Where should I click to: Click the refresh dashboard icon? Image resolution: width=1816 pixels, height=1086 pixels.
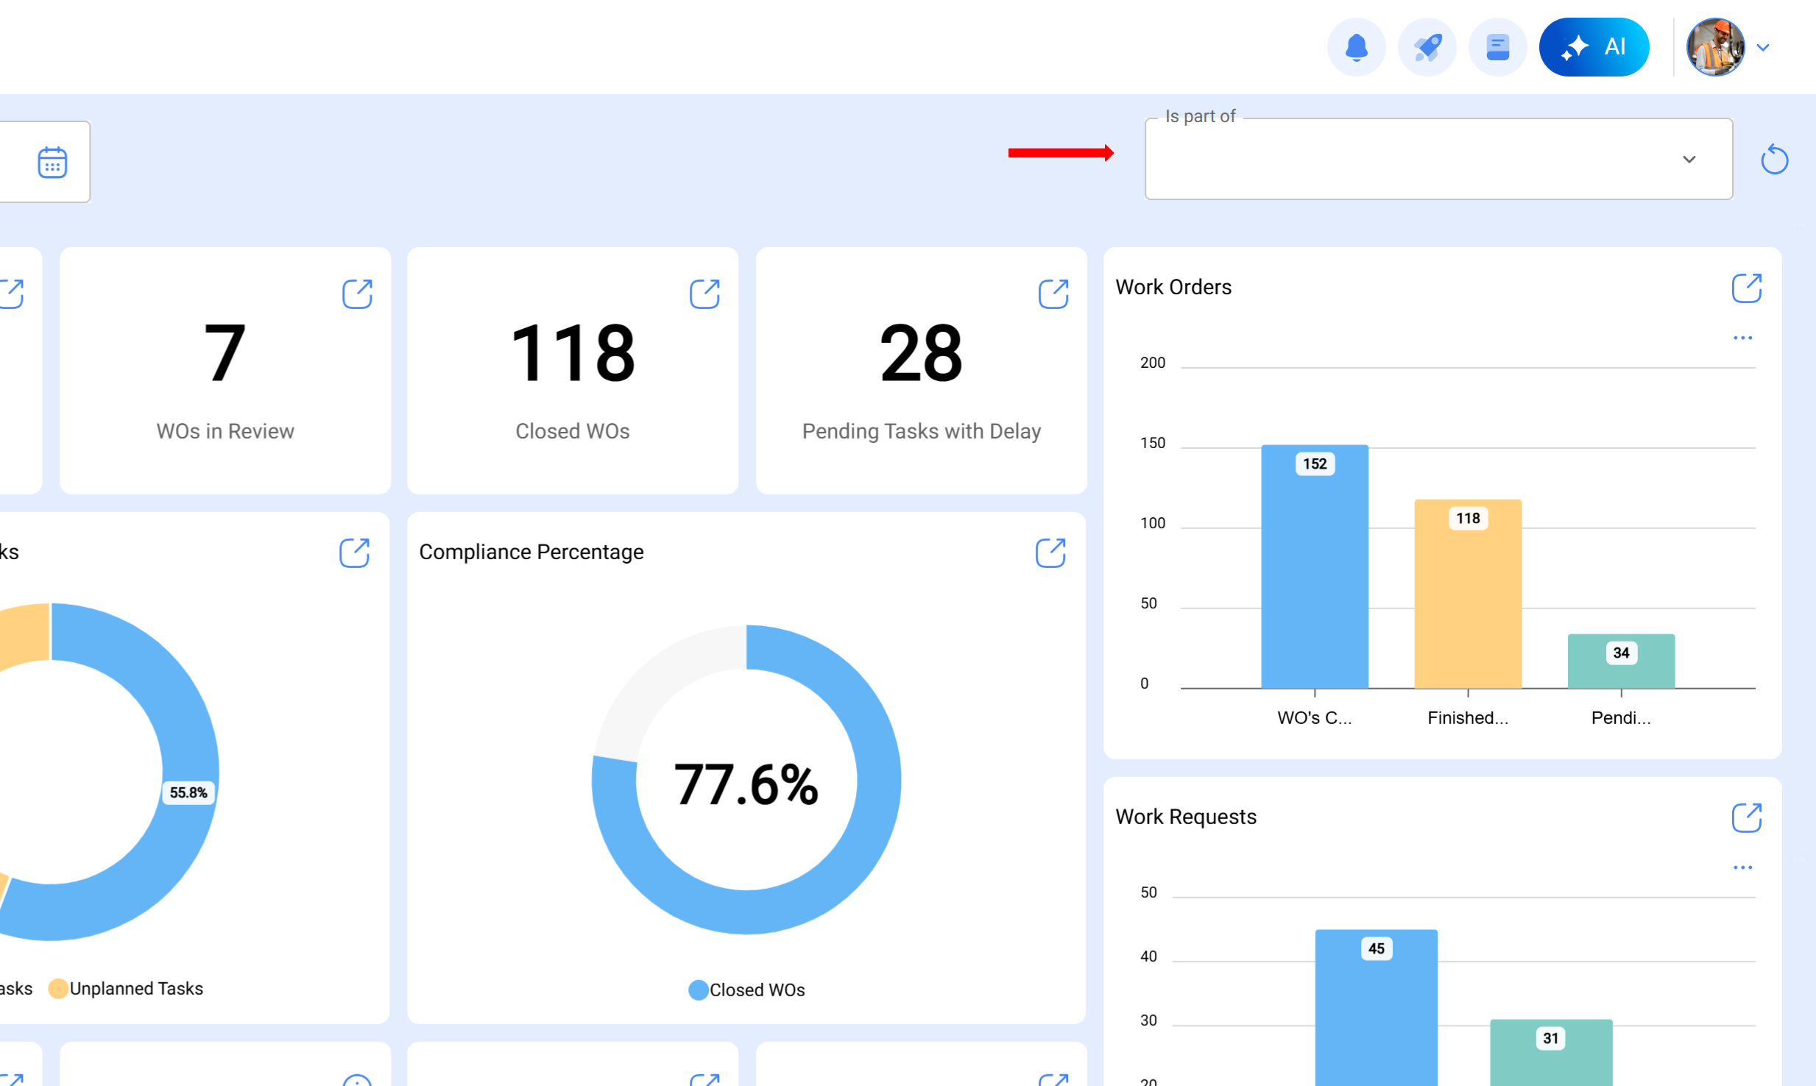[1774, 159]
